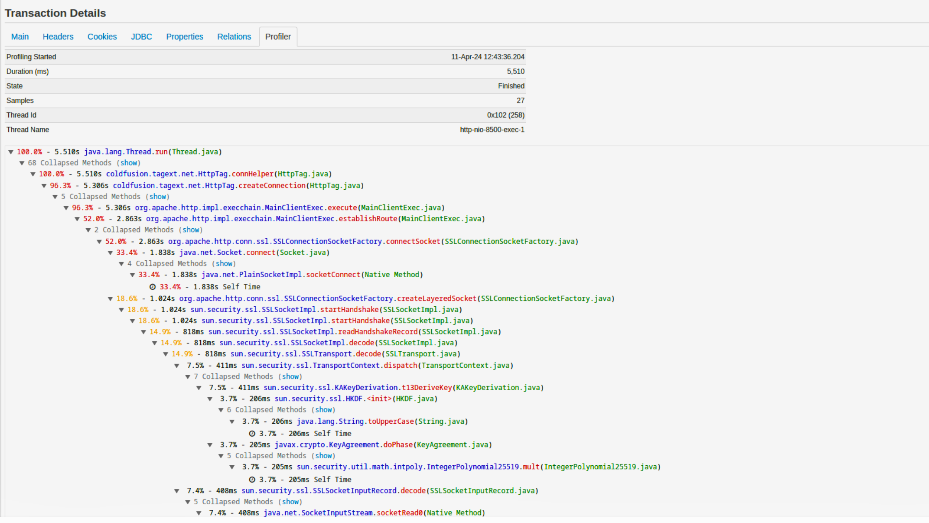Collapse the IntegerPolynomial25519.mult node
Viewport: 929px width, 523px height.
pos(232,467)
